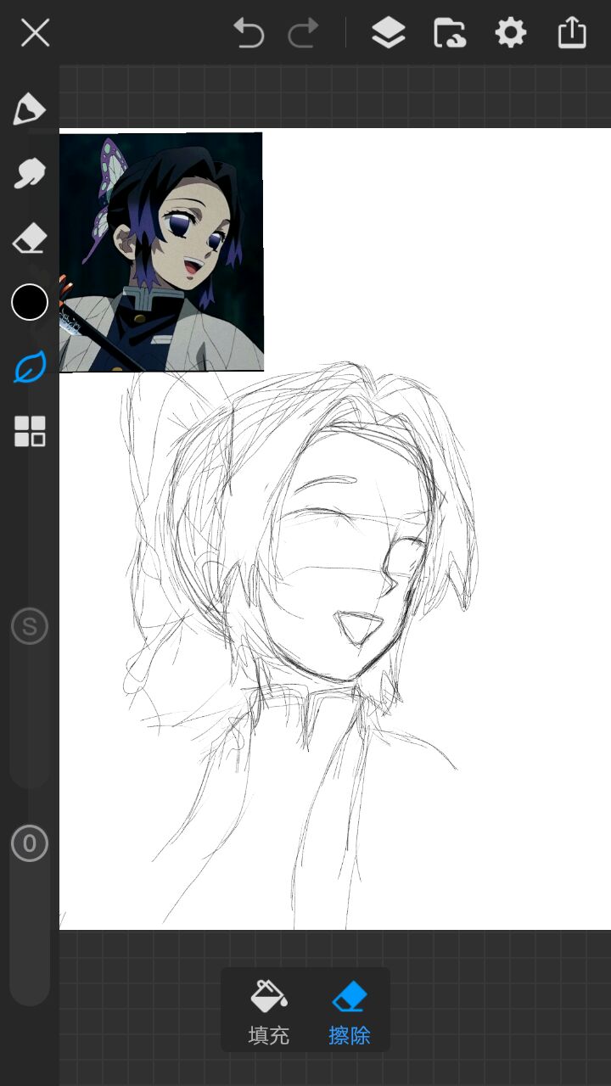Open the settings gear
The height and width of the screenshot is (1086, 611).
(x=511, y=34)
